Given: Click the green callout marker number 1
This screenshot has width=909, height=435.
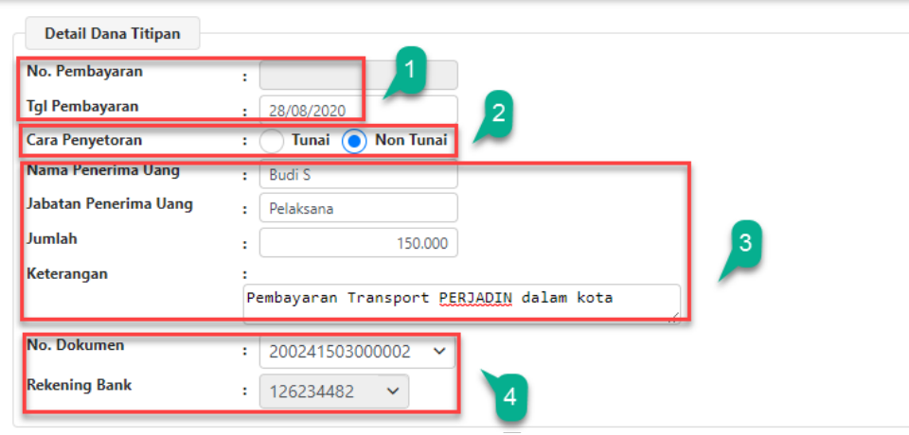Looking at the screenshot, I should point(408,70).
